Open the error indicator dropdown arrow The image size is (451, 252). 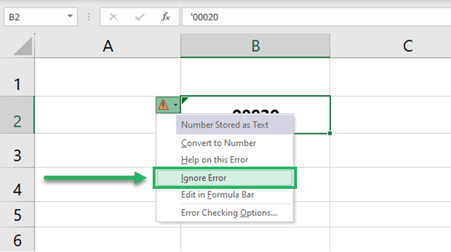point(176,105)
